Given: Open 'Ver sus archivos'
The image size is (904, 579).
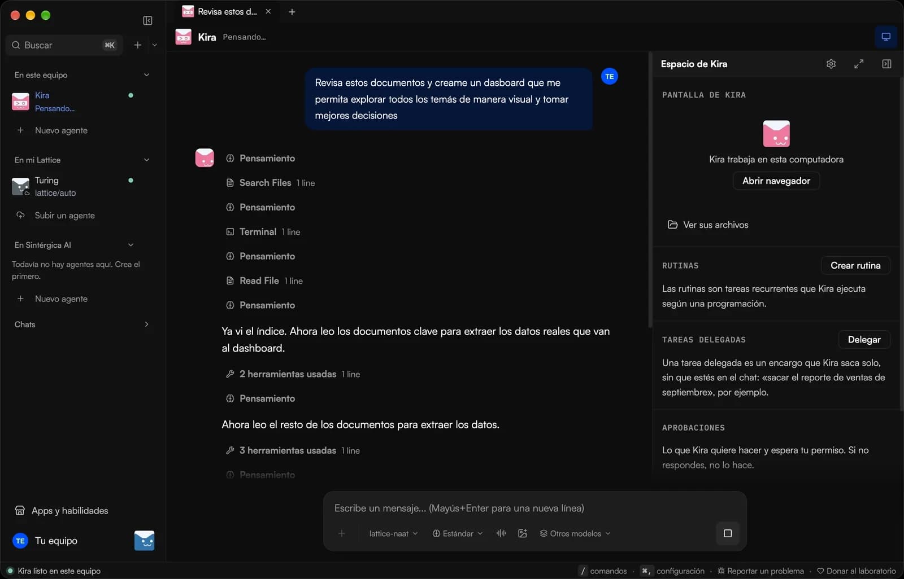Looking at the screenshot, I should 708,225.
